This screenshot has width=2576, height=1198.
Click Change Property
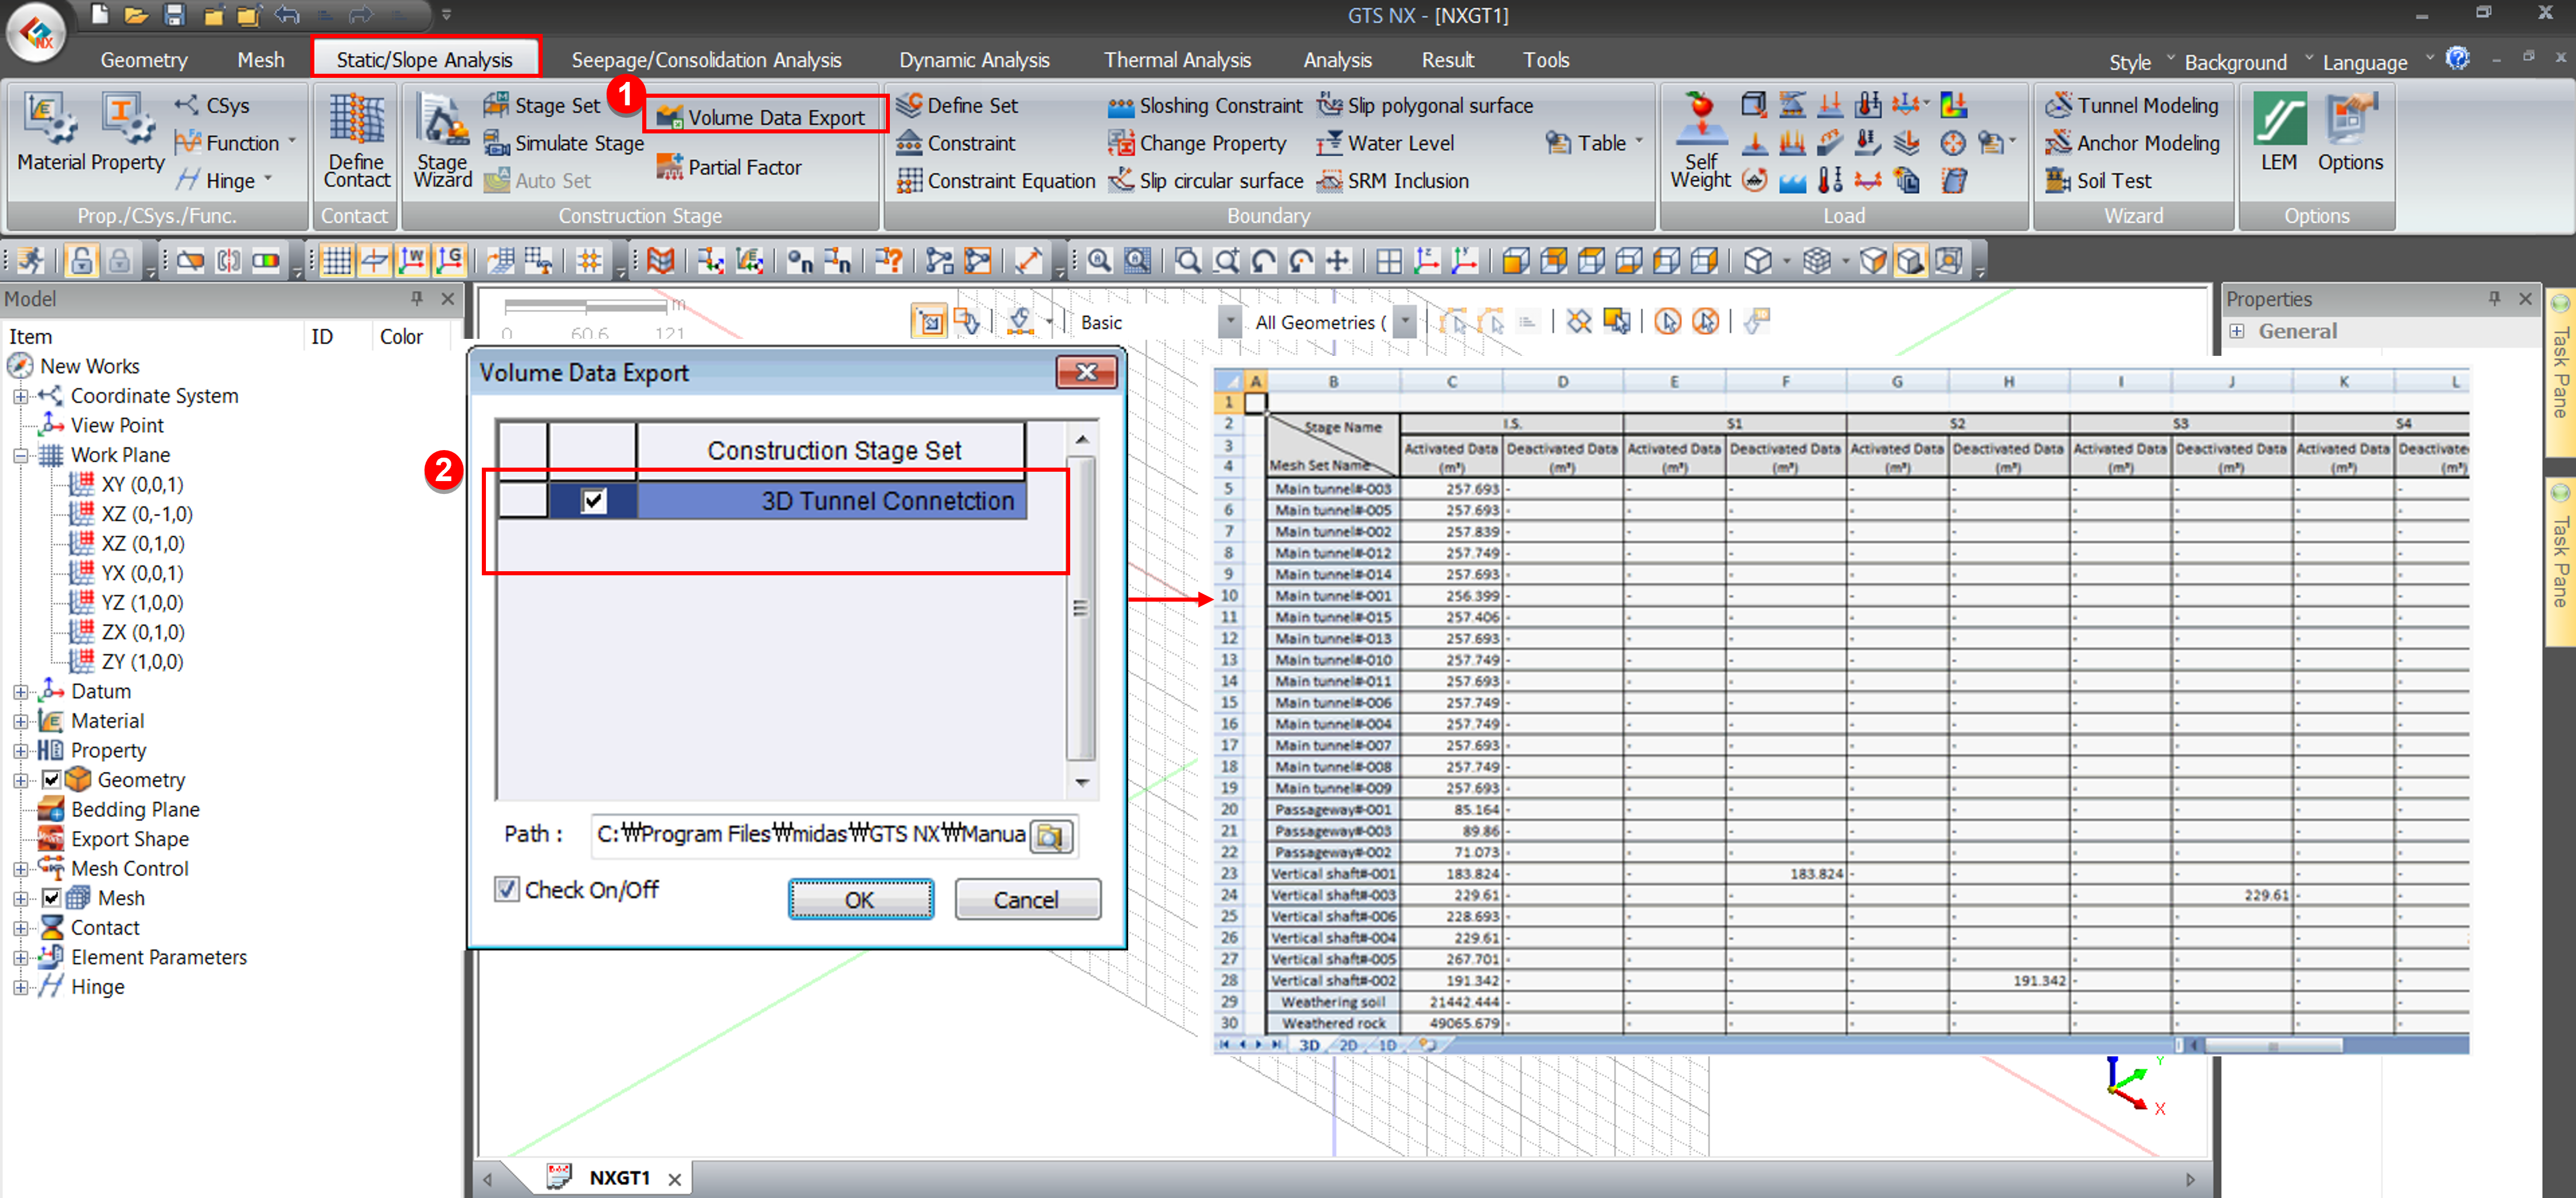[1197, 143]
